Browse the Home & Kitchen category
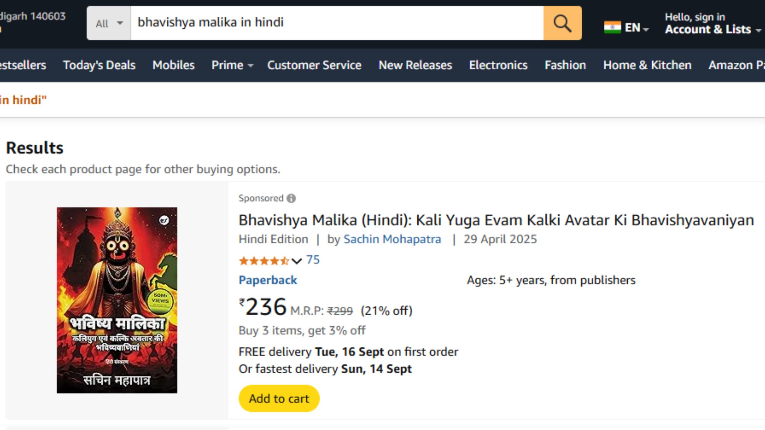The height and width of the screenshot is (430, 765). 647,65
